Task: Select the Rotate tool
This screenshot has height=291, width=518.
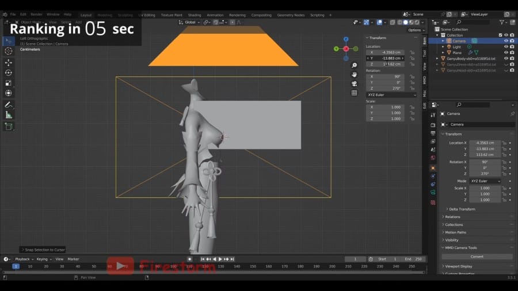Action: coord(9,72)
